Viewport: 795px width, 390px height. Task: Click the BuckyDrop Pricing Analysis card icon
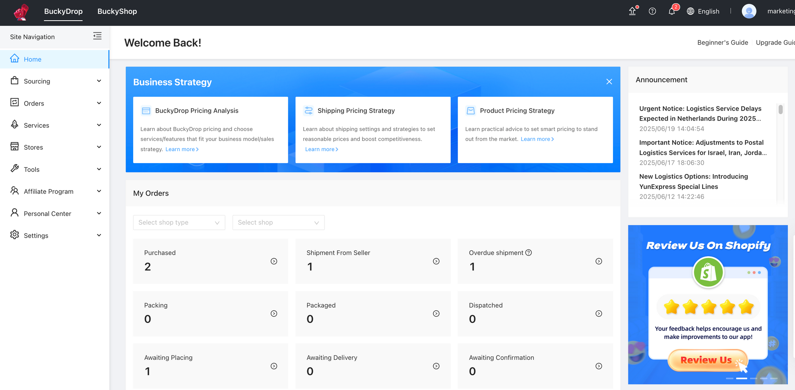tap(146, 111)
